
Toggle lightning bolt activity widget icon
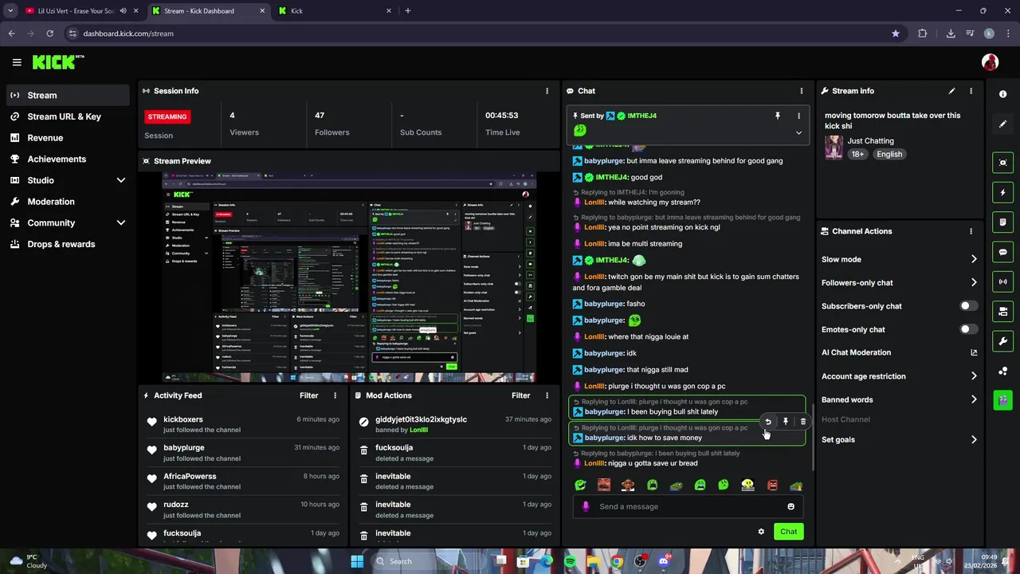(1003, 192)
